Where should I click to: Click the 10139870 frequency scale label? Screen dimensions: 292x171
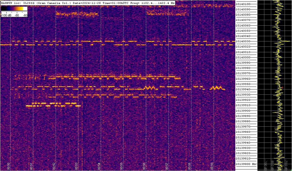coord(243,126)
